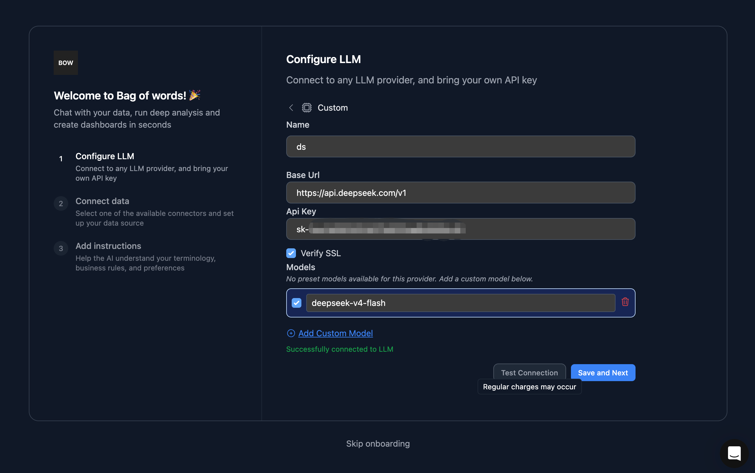Image resolution: width=755 pixels, height=473 pixels.
Task: Delete the deepseek-v4-flash model via trash icon
Action: click(625, 302)
